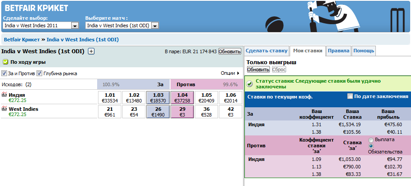Select the Обязательства radio button
This screenshot has height=186, width=411.
(x=371, y=146)
